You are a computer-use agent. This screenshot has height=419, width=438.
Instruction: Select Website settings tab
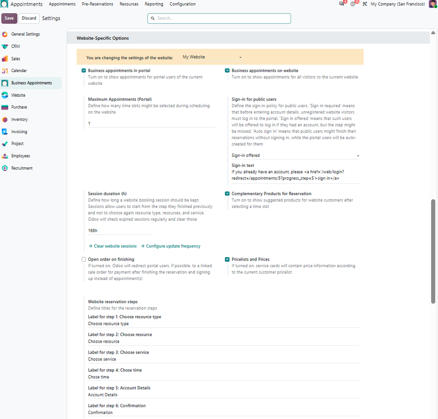coord(18,95)
